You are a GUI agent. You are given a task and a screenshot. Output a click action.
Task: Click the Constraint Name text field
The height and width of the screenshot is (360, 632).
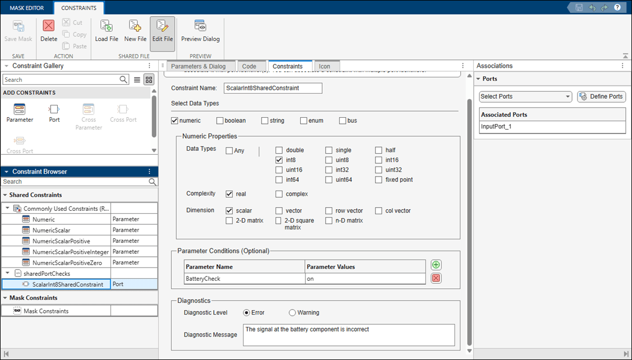click(272, 88)
